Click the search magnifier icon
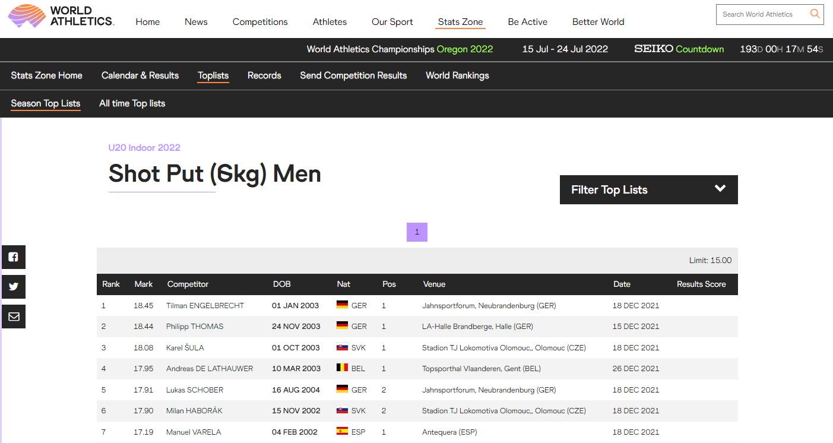Screen dimensions: 833x443 [815, 14]
